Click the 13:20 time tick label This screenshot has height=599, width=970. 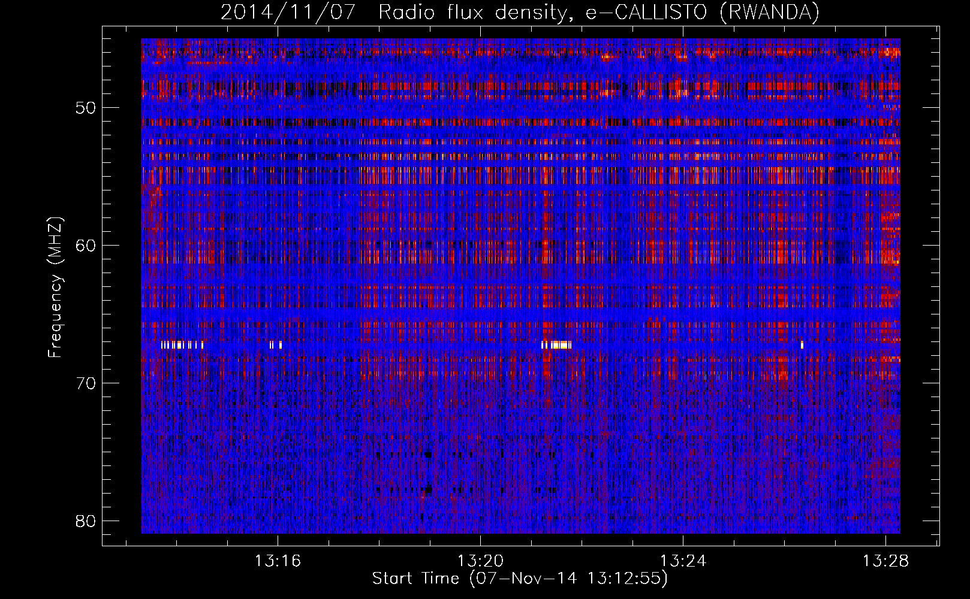pyautogui.click(x=480, y=561)
